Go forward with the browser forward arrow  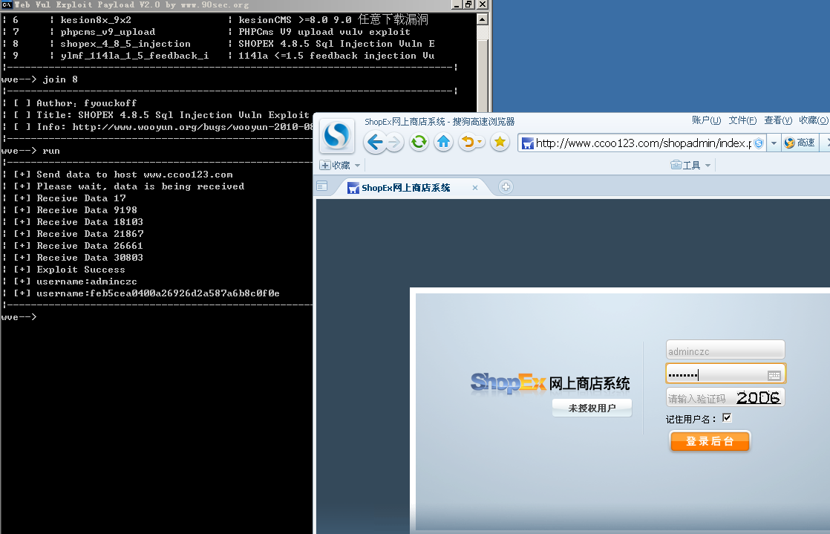[393, 142]
